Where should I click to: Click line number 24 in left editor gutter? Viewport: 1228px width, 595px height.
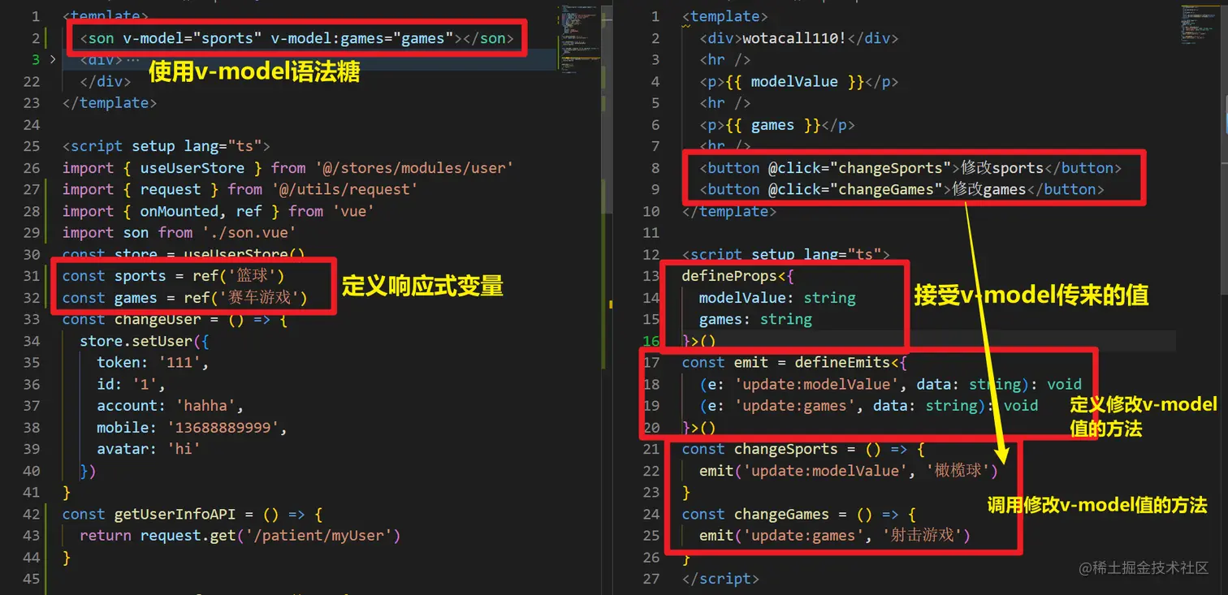point(32,124)
